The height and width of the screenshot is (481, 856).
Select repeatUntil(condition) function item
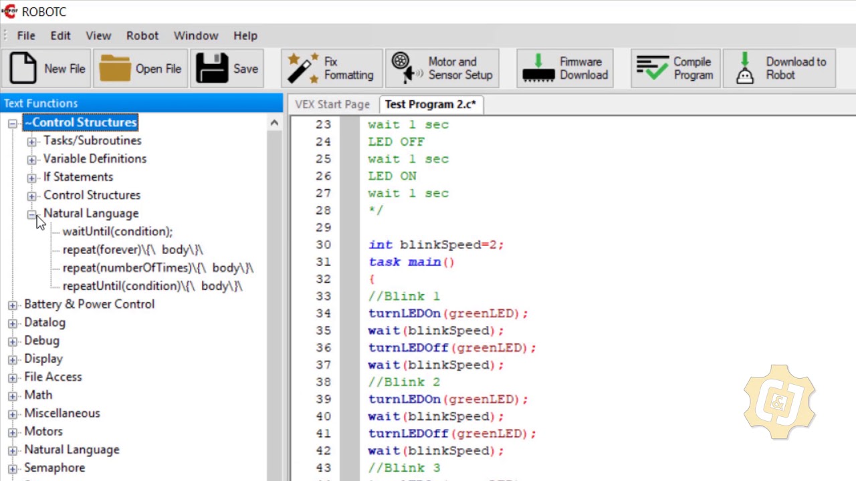coord(152,286)
